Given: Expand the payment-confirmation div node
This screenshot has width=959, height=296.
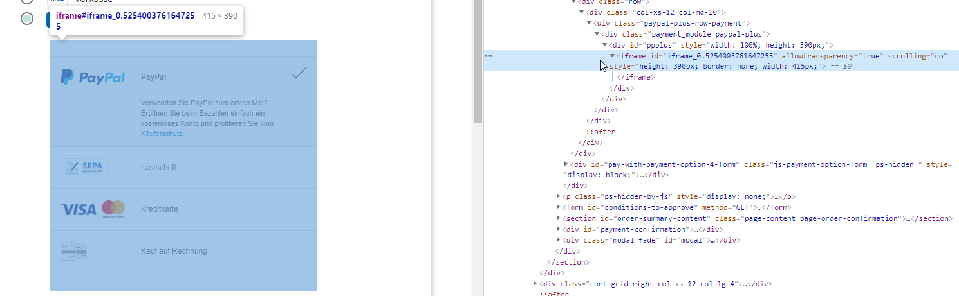Looking at the screenshot, I should [x=558, y=229].
